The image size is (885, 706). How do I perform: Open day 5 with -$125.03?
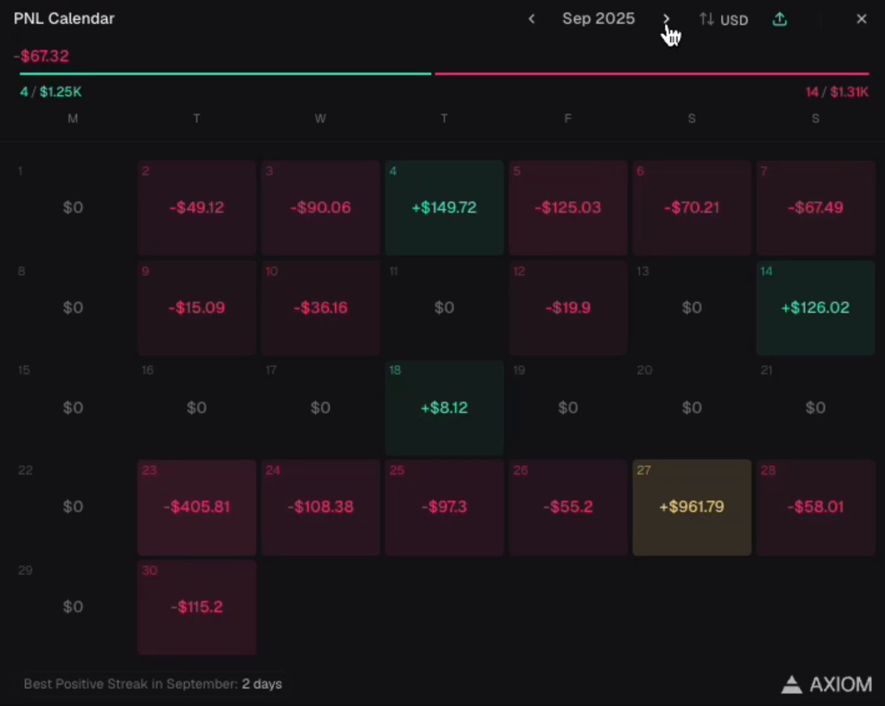568,208
